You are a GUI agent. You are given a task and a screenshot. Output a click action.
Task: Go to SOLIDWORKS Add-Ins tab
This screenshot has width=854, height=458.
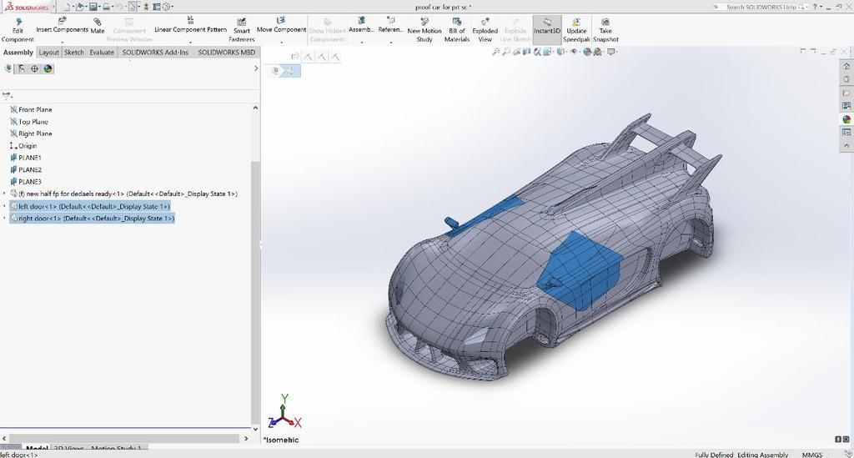point(155,53)
